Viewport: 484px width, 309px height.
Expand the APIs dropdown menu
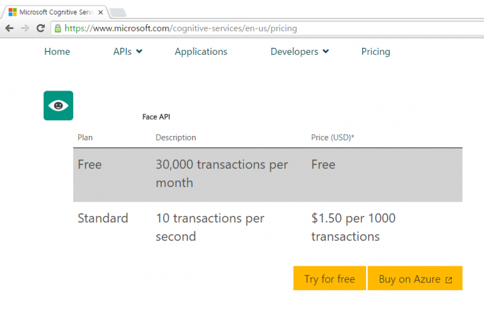[x=128, y=52]
